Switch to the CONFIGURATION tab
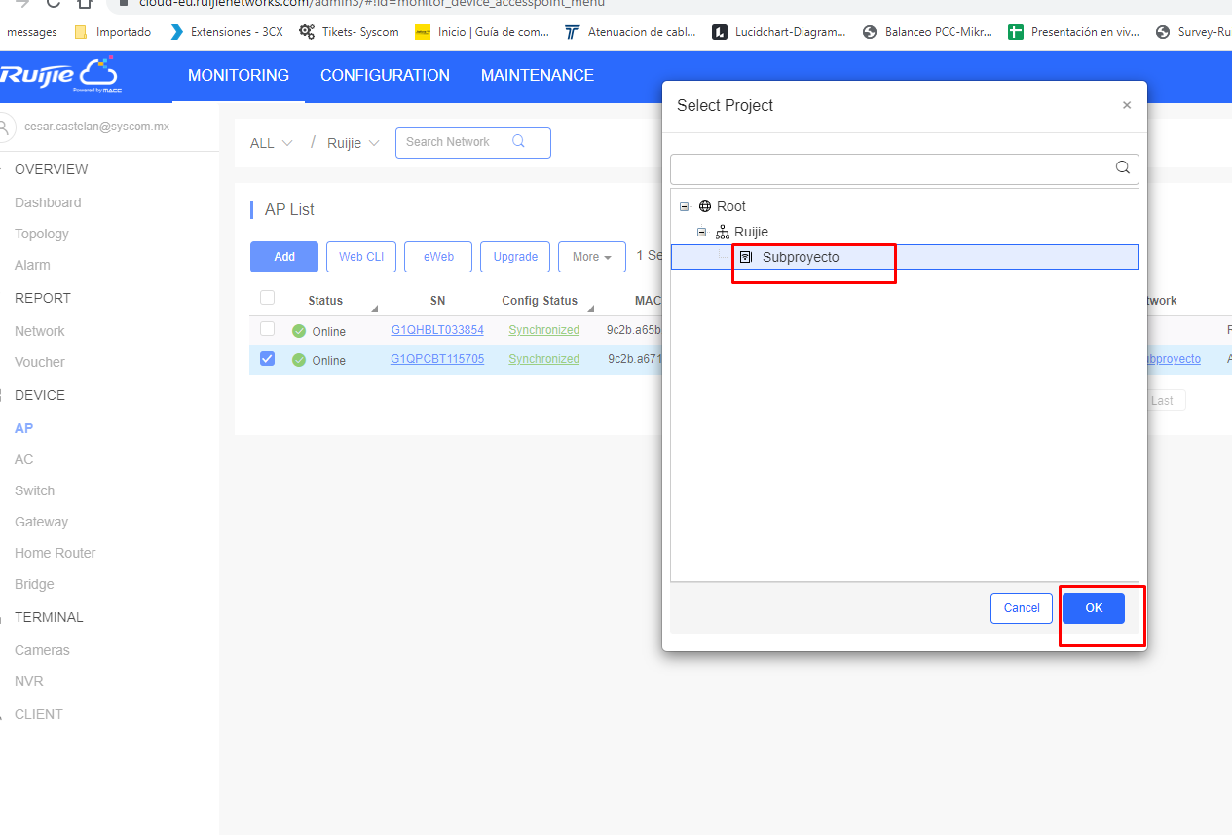The height and width of the screenshot is (835, 1232). pos(385,75)
